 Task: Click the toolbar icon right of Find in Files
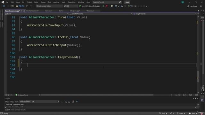click(116, 6)
